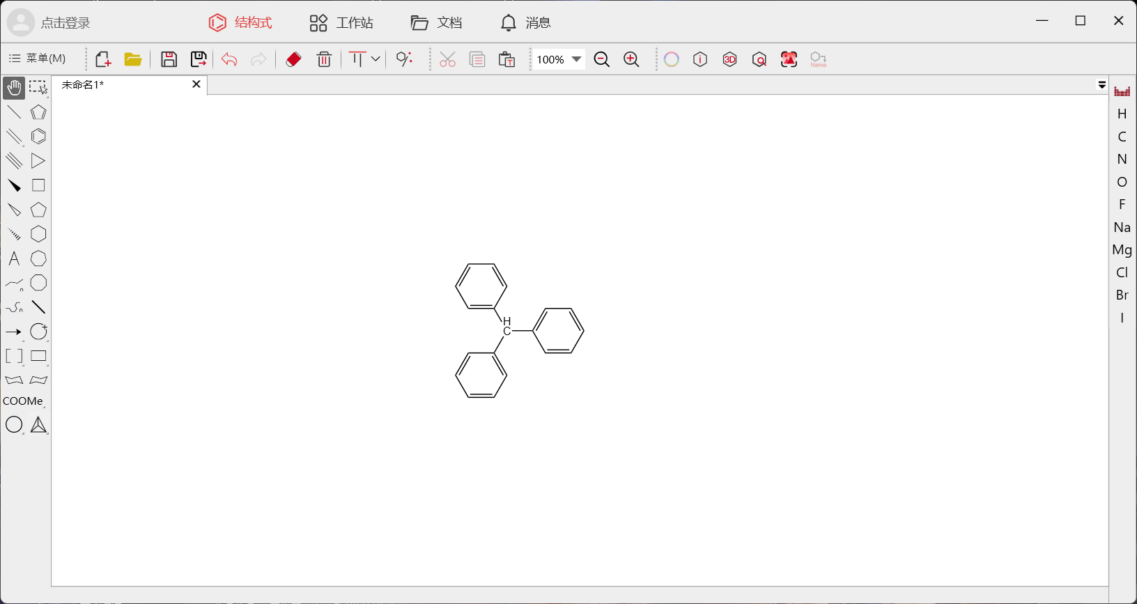Choose the triple bond tool
This screenshot has height=604, width=1137.
tap(14, 161)
